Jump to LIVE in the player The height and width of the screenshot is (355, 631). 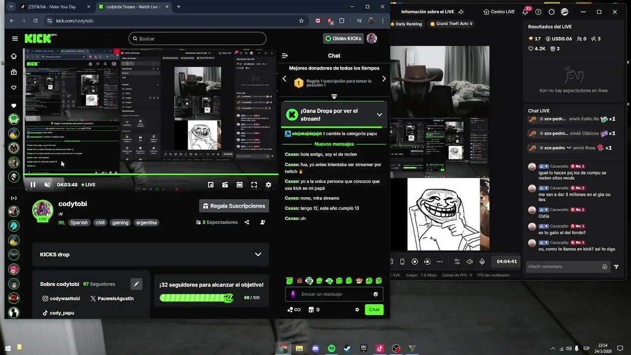pyautogui.click(x=89, y=184)
